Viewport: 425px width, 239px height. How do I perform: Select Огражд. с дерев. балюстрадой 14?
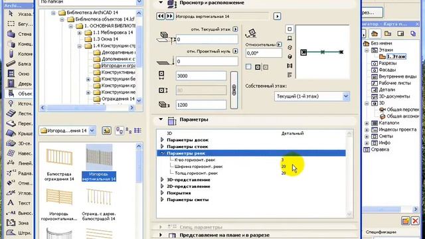[x=99, y=204]
